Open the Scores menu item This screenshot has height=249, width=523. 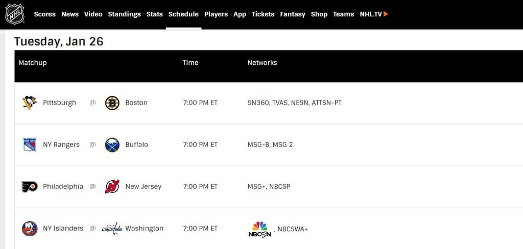click(x=45, y=14)
